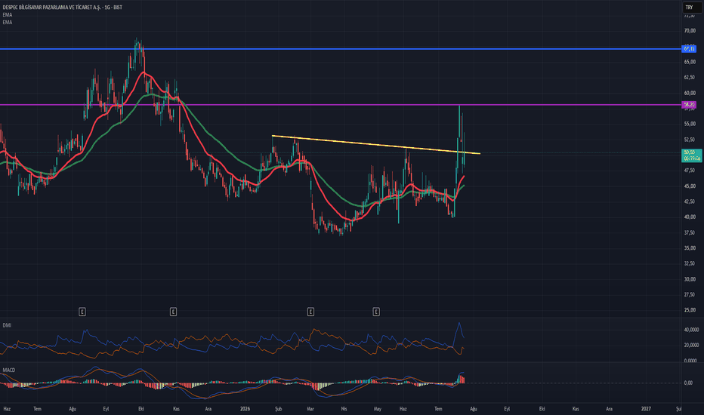Click the 2027 label on time axis
Image resolution: width=704 pixels, height=415 pixels.
[x=646, y=409]
